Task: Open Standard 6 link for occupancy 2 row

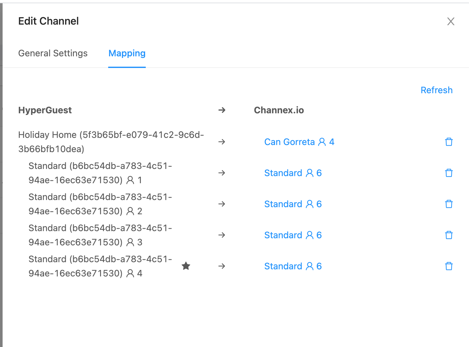Action: pyautogui.click(x=293, y=204)
